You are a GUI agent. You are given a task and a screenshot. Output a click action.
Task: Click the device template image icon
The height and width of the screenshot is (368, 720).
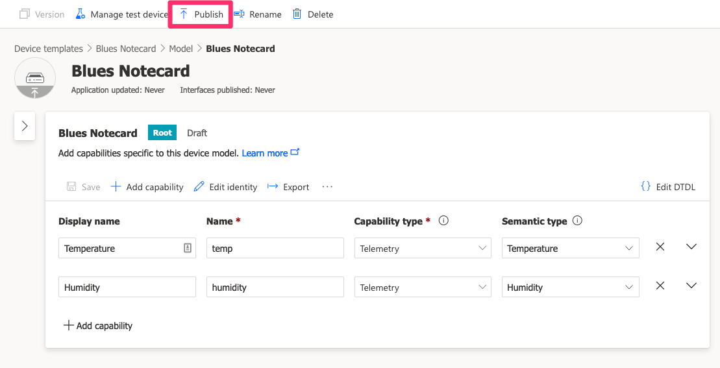click(35, 78)
